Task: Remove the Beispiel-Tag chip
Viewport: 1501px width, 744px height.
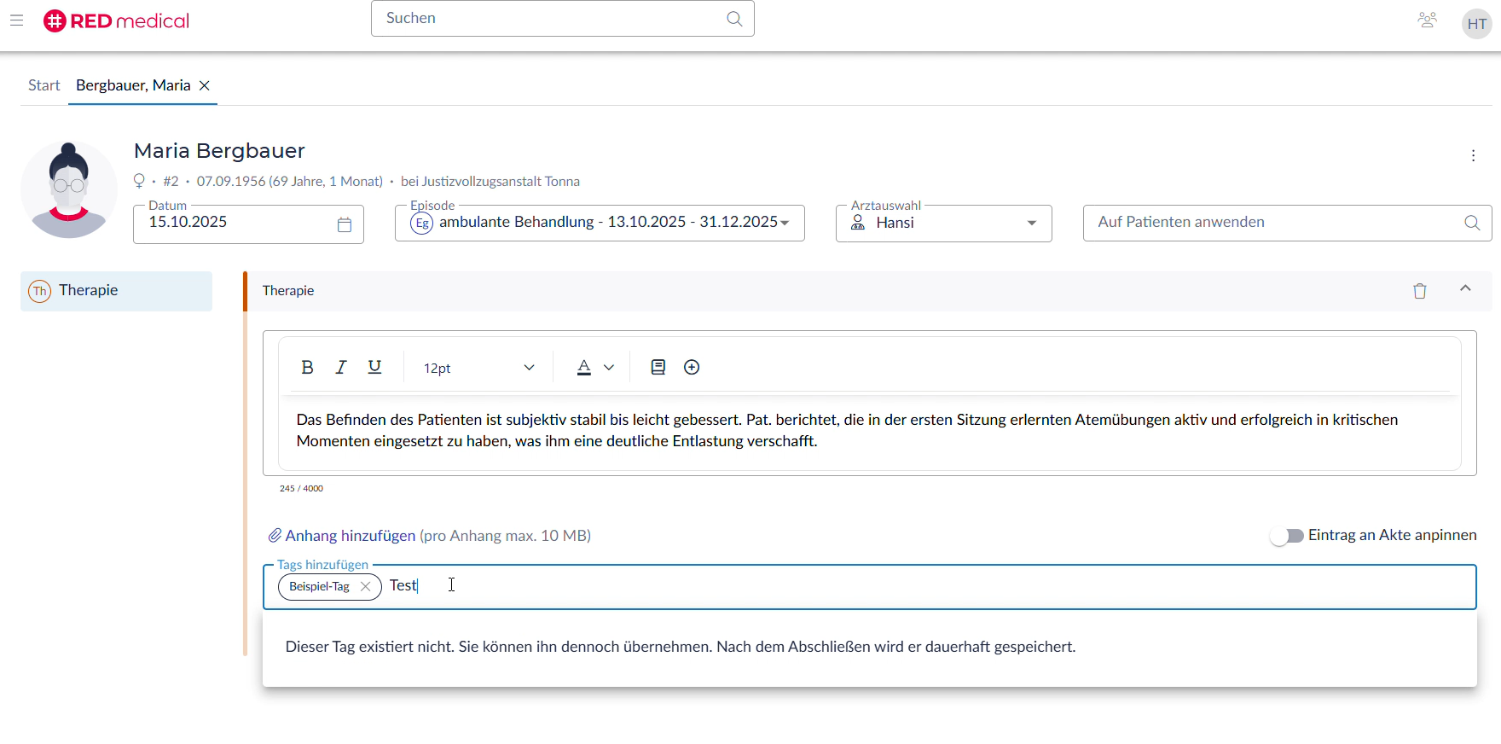Action: pyautogui.click(x=365, y=587)
